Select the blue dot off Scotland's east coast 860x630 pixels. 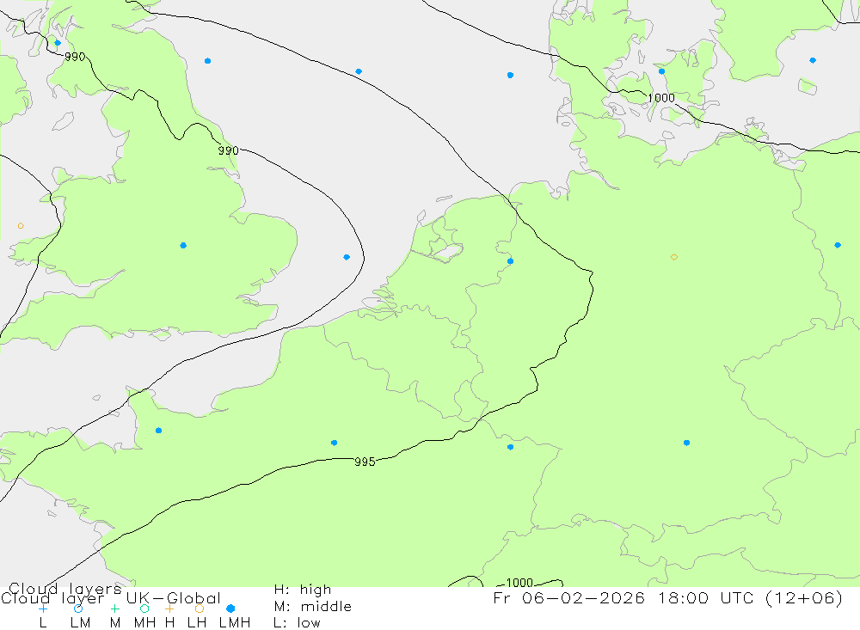pyautogui.click(x=207, y=61)
